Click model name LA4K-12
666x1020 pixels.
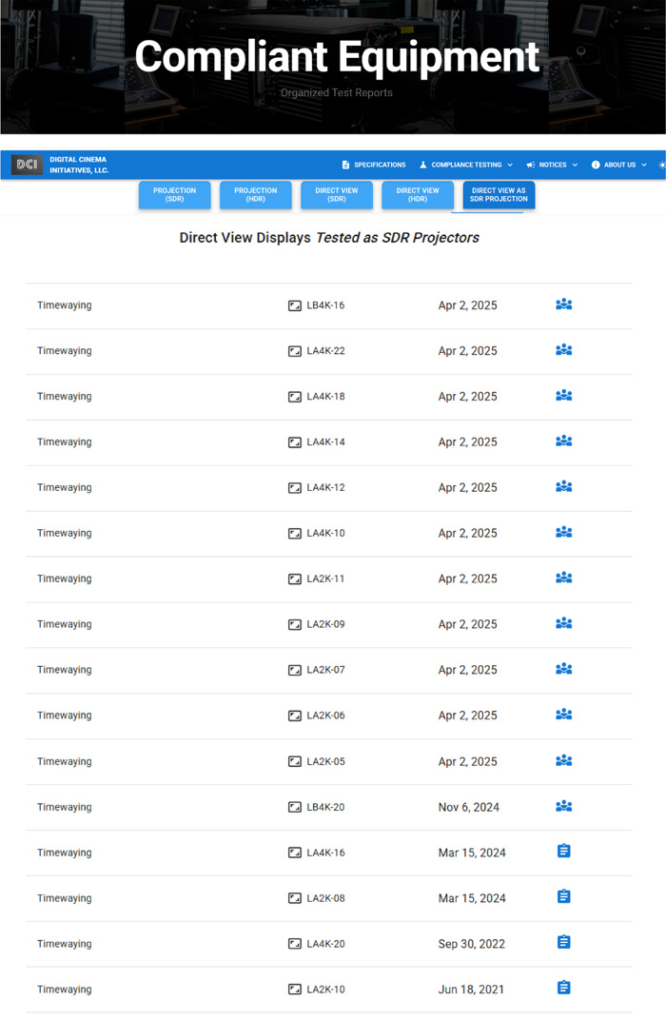(x=325, y=487)
